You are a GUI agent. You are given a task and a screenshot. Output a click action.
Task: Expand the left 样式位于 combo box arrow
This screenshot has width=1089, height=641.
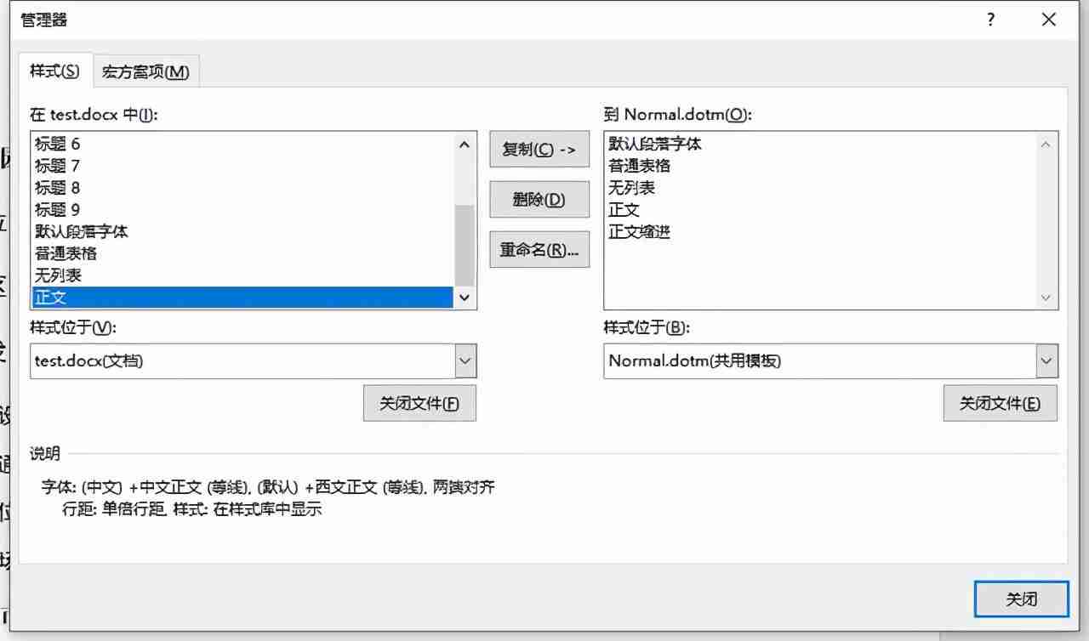coord(465,360)
